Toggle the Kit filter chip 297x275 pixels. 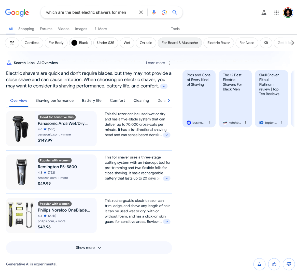[x=266, y=43]
